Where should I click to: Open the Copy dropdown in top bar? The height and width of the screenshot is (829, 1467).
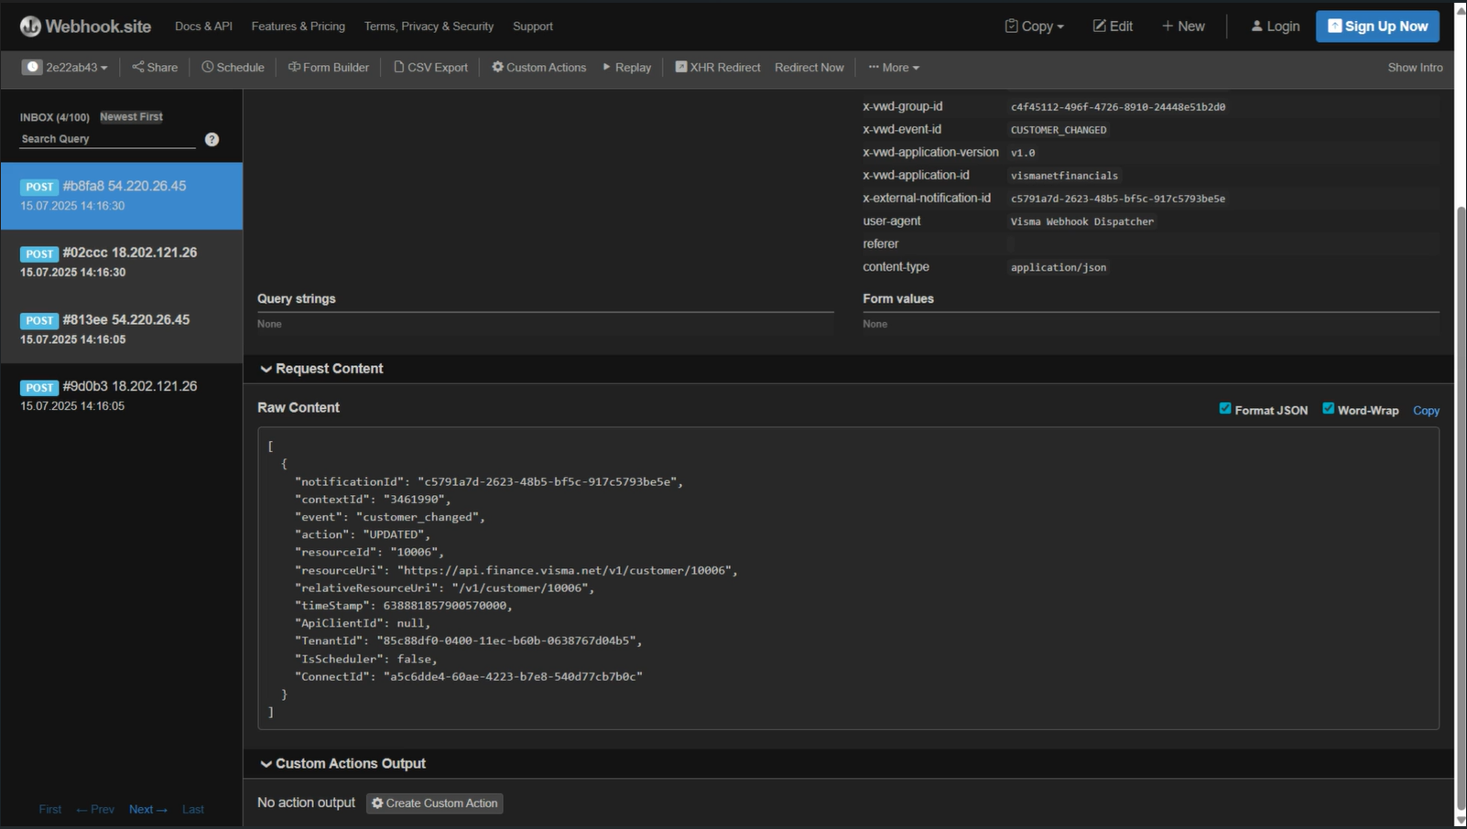click(1033, 26)
